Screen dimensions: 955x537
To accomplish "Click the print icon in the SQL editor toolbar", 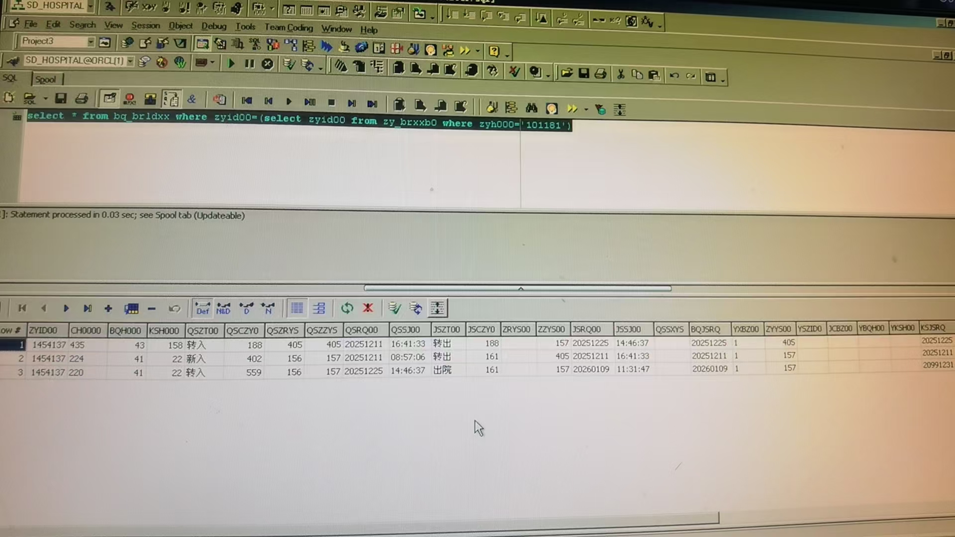I will pos(82,98).
